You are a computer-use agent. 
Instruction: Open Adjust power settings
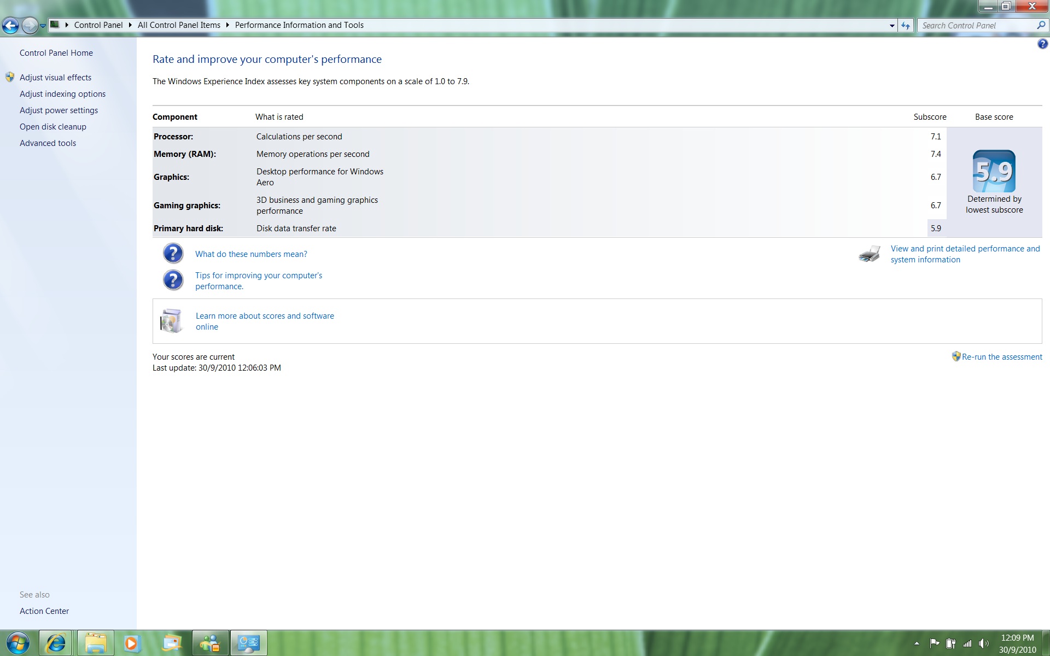(59, 110)
